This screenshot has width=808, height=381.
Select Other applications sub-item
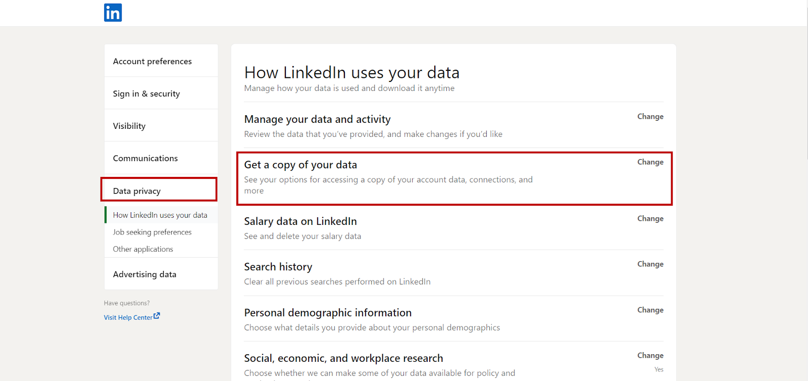(143, 249)
